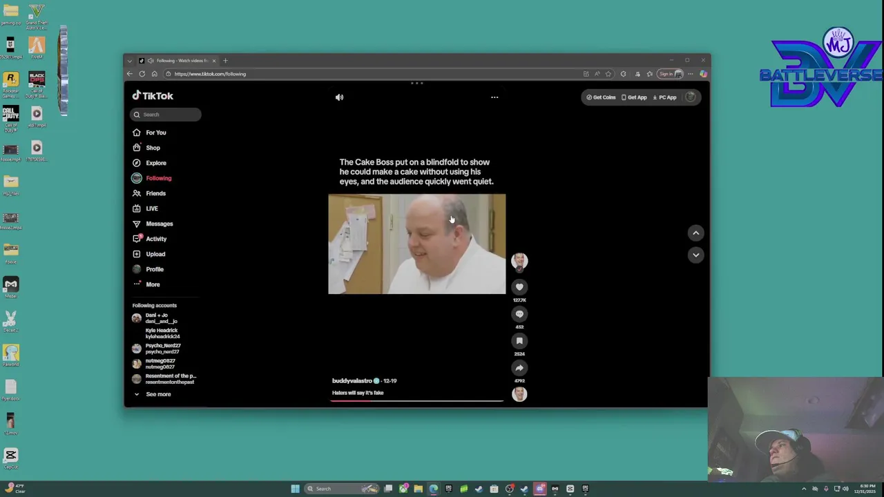This screenshot has height=497, width=884.
Task: Mute the TikTok video sound
Action: (x=339, y=97)
